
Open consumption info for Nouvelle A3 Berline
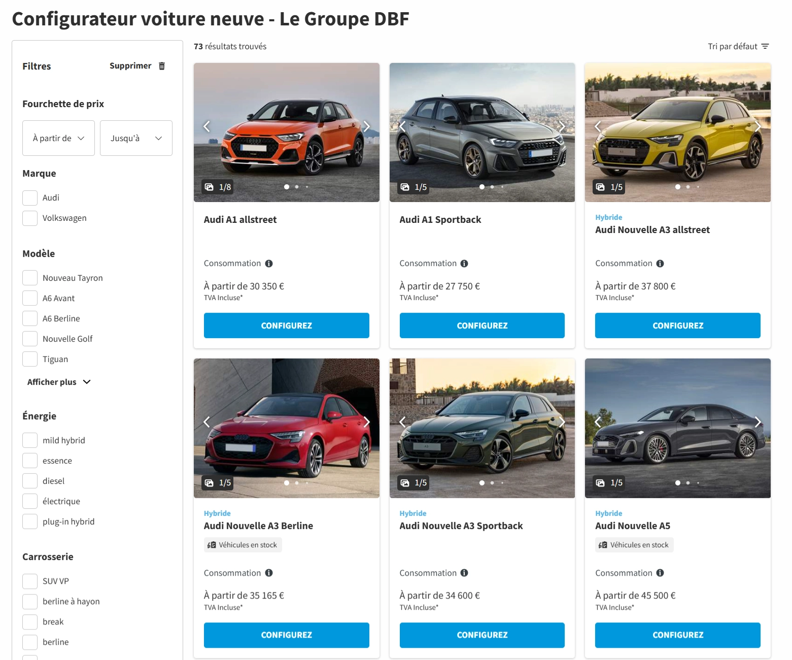tap(269, 573)
